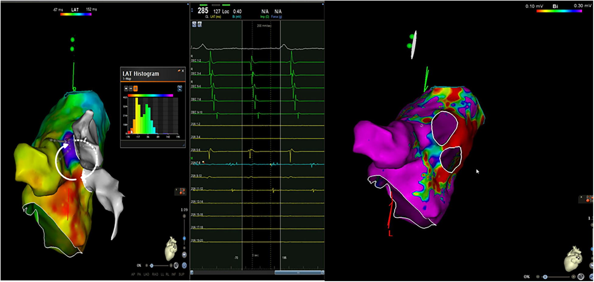Select the orange highlighted histogram view mode
Image resolution: width=594 pixels, height=282 pixels.
pos(136,88)
